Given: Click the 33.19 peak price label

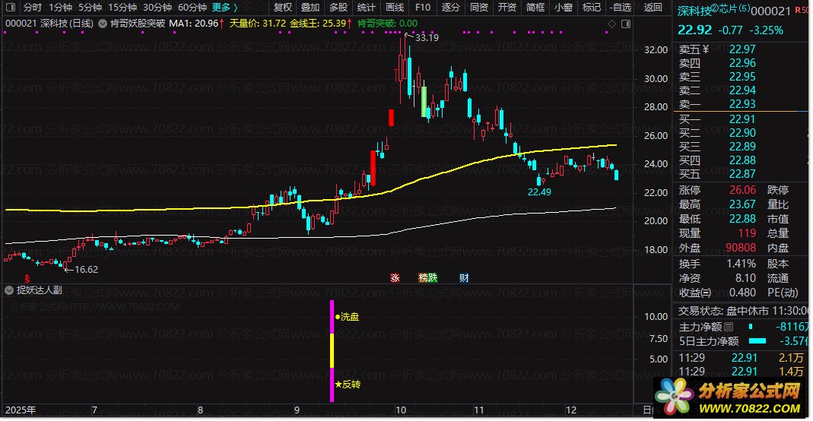Looking at the screenshot, I should click(427, 37).
